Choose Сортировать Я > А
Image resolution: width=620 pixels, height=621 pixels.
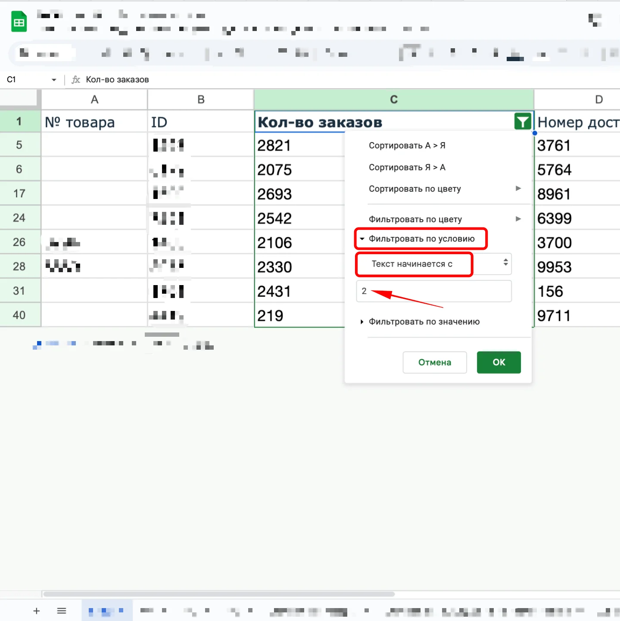[x=407, y=167]
